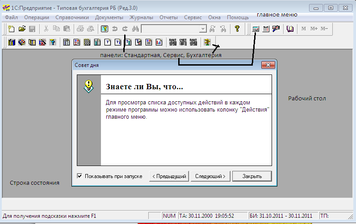Click the Copy icon in the standard toolbar

point(56,29)
